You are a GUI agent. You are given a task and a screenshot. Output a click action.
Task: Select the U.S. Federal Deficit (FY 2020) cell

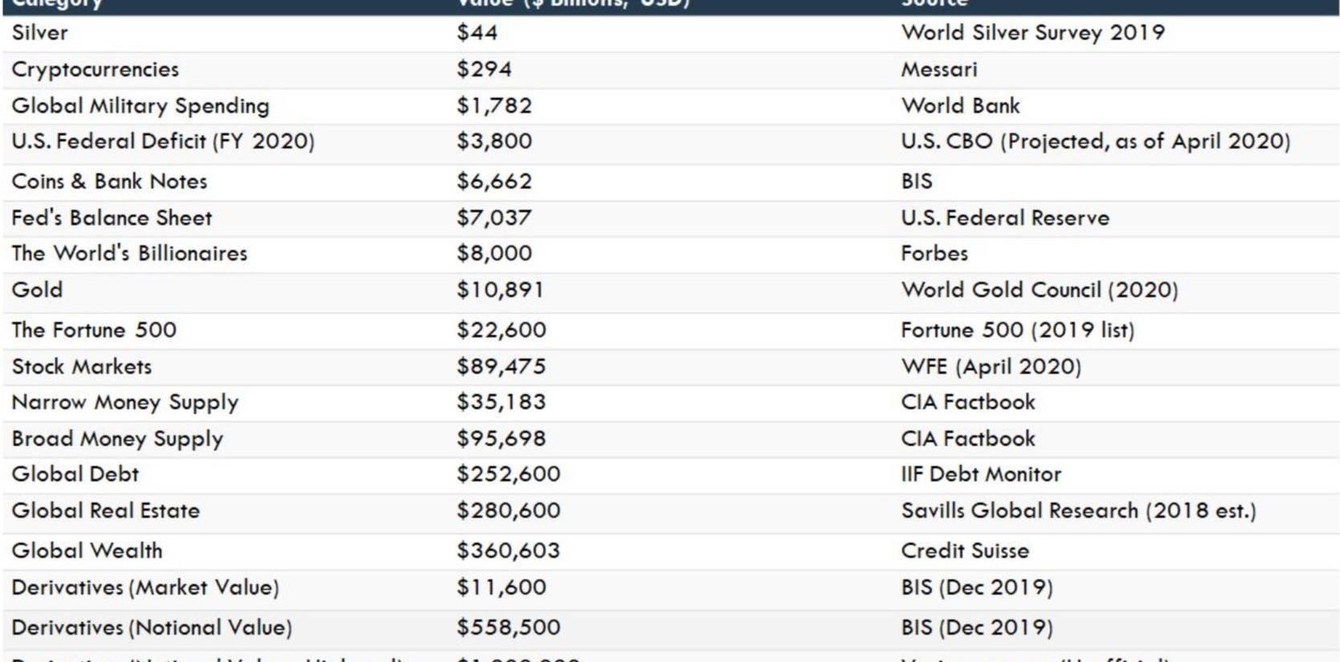[162, 141]
